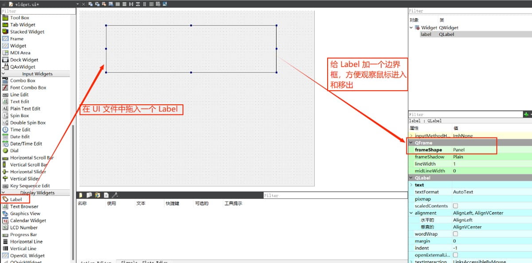
Task: Toggle the wordWrap checkbox
Action: pos(455,234)
